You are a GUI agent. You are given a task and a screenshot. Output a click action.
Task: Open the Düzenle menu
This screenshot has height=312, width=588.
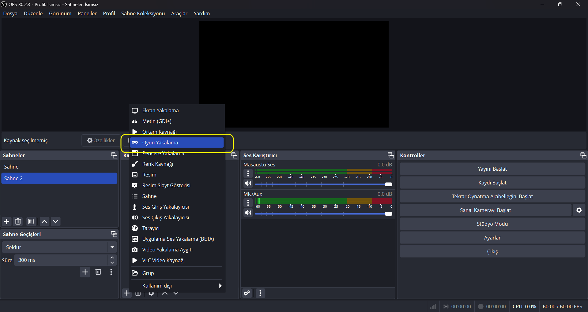pyautogui.click(x=33, y=13)
